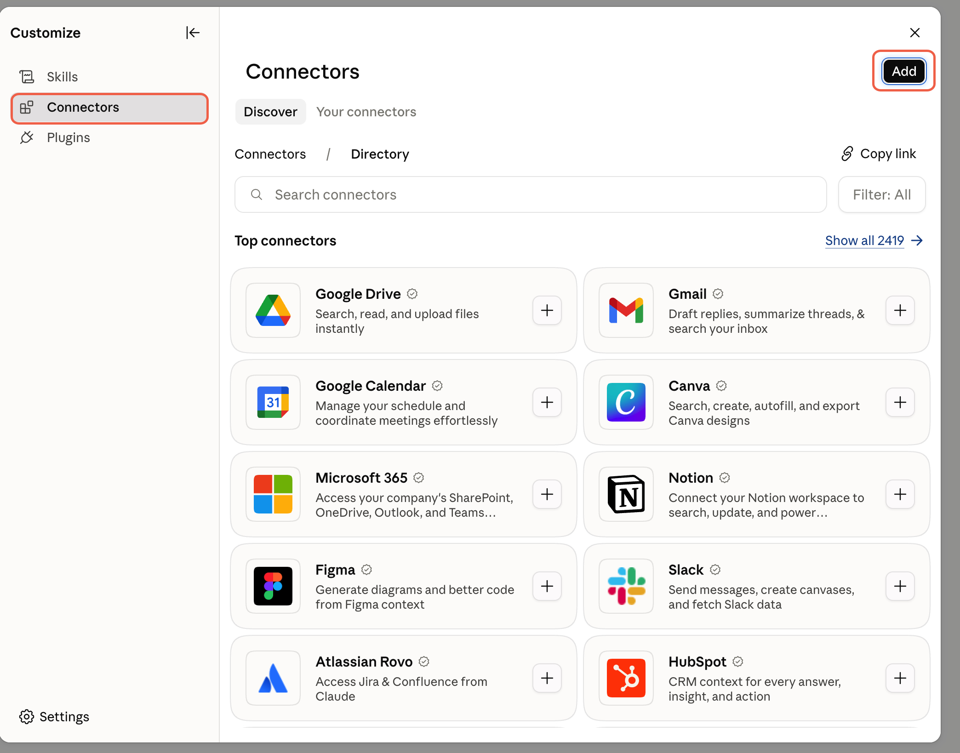The image size is (960, 753).
Task: Click the Microsoft 365 logo
Action: tap(273, 494)
